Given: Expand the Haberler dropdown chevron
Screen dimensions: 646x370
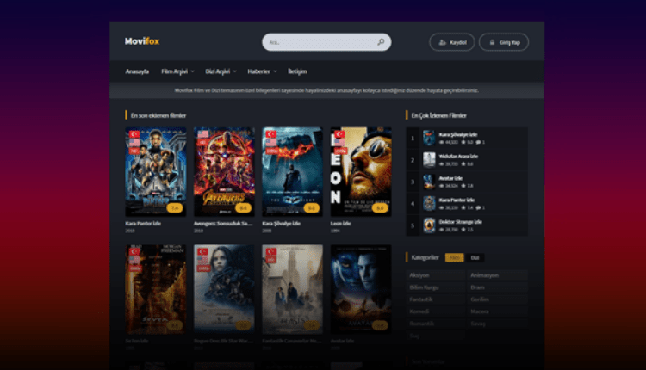Looking at the screenshot, I should pyautogui.click(x=276, y=71).
